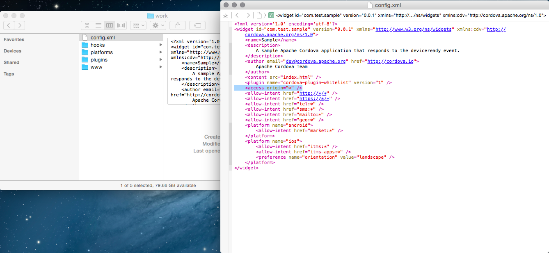Open dev@cordova.apache.org email link
Screen dimensions: 549x253
(x=316, y=61)
